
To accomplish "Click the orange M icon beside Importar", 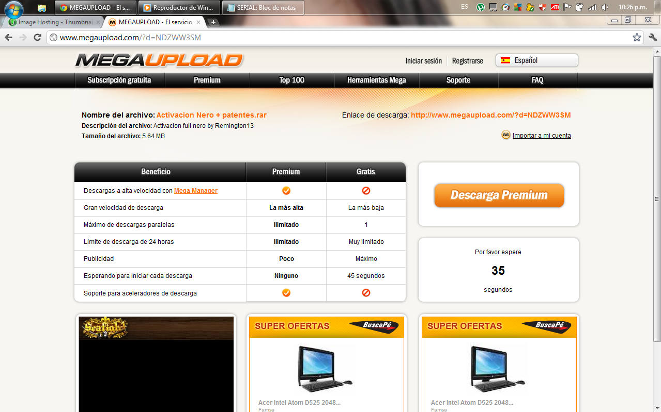I will pos(506,135).
